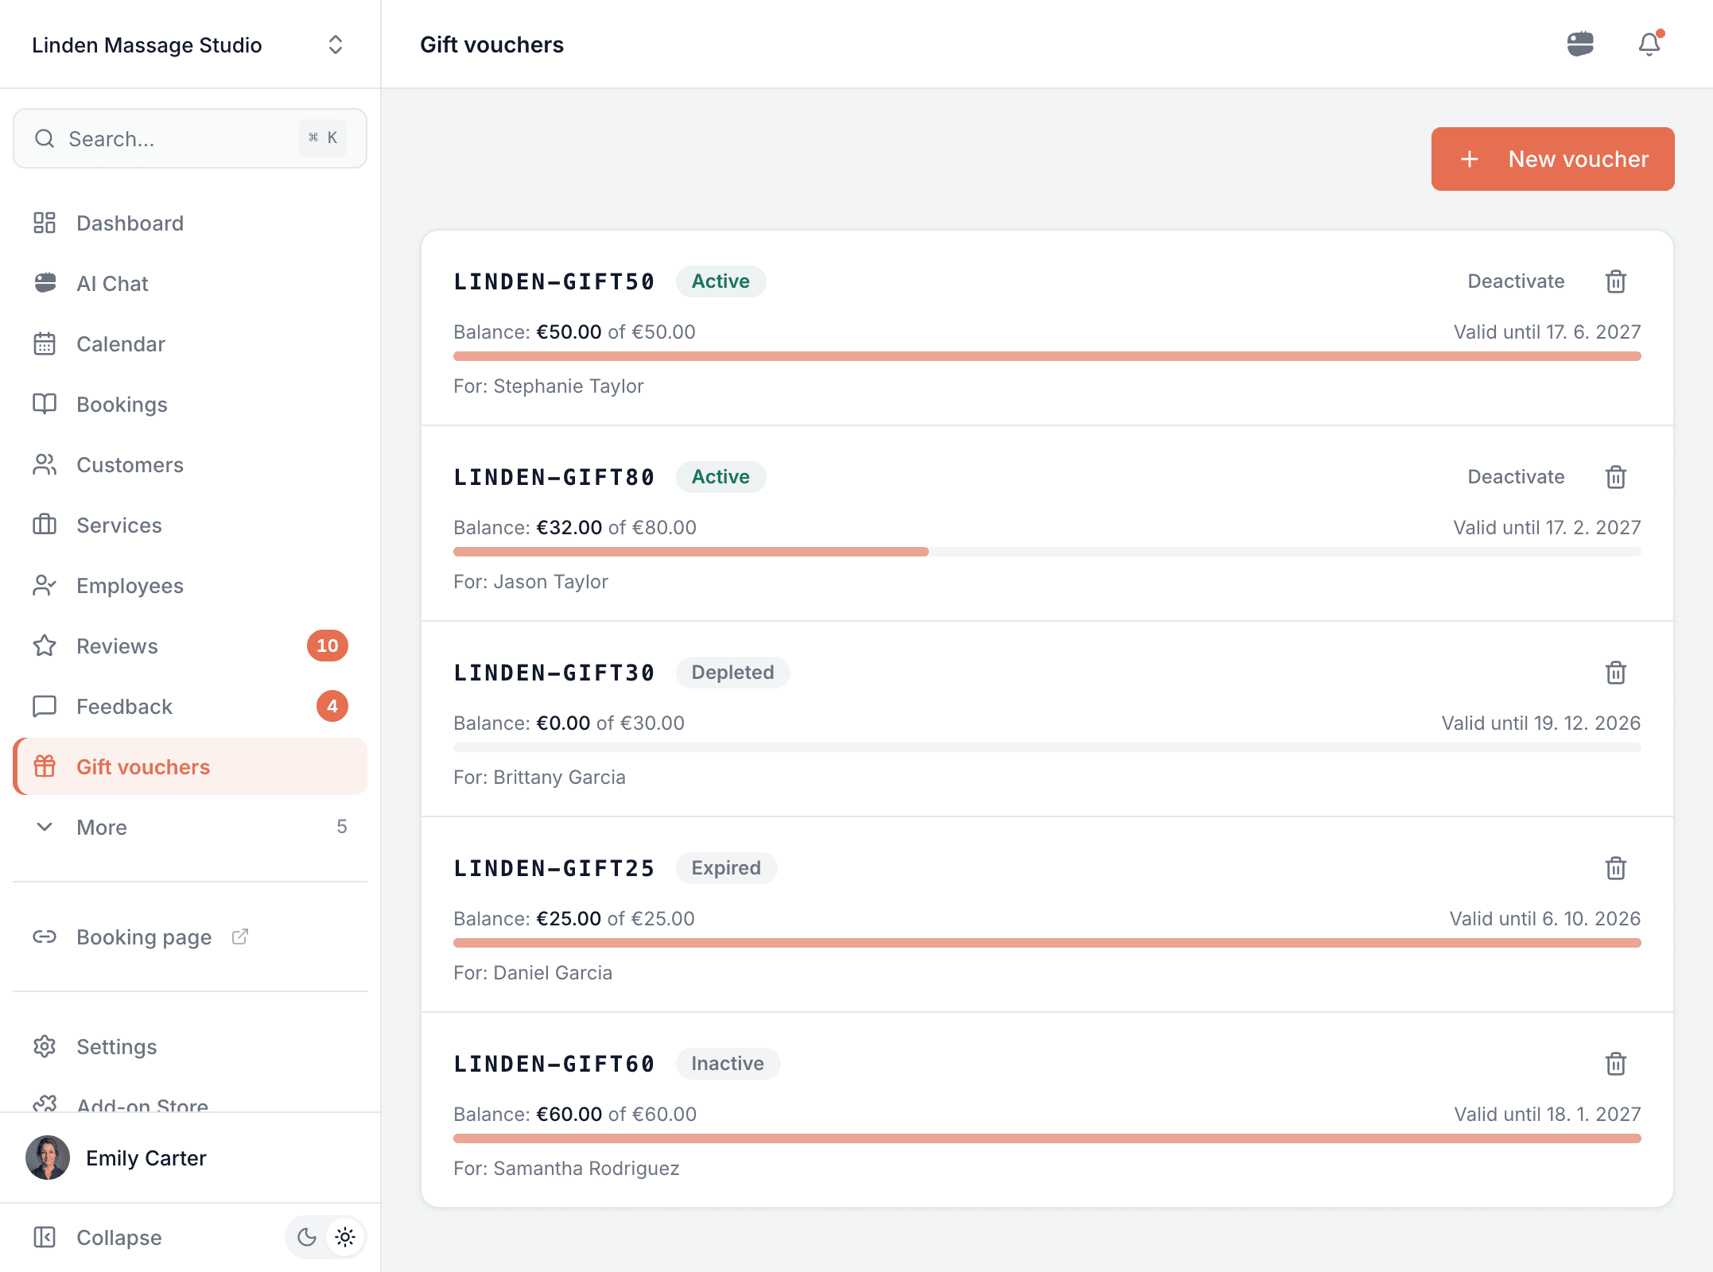1713x1272 pixels.
Task: Click trash icon for LINDEN-GIFT80
Action: [x=1615, y=477]
